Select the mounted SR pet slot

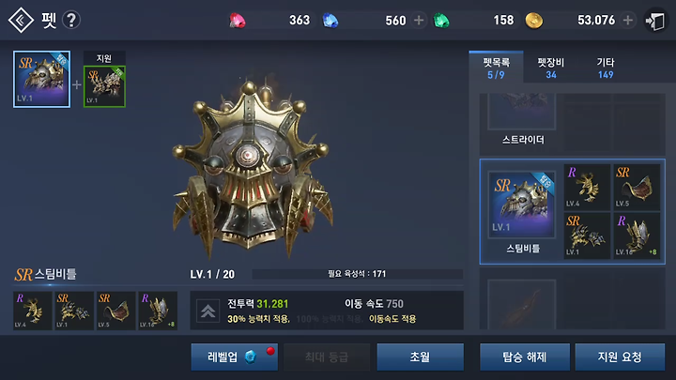[41, 79]
